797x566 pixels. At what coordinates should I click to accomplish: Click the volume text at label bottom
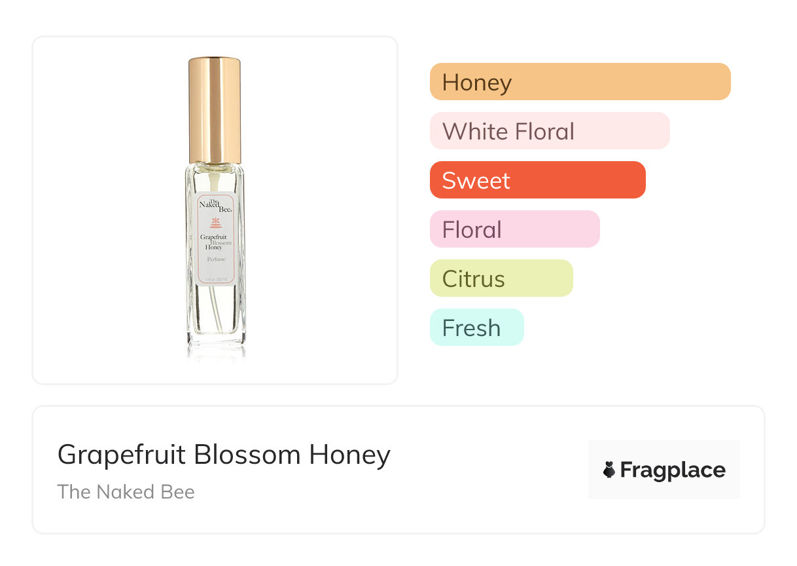tap(216, 280)
